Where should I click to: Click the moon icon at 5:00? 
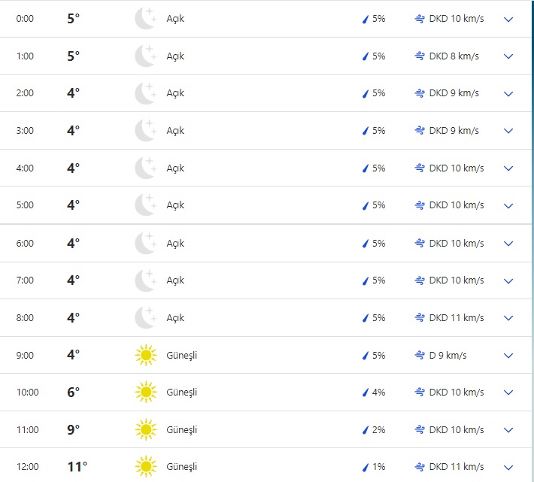tap(144, 205)
